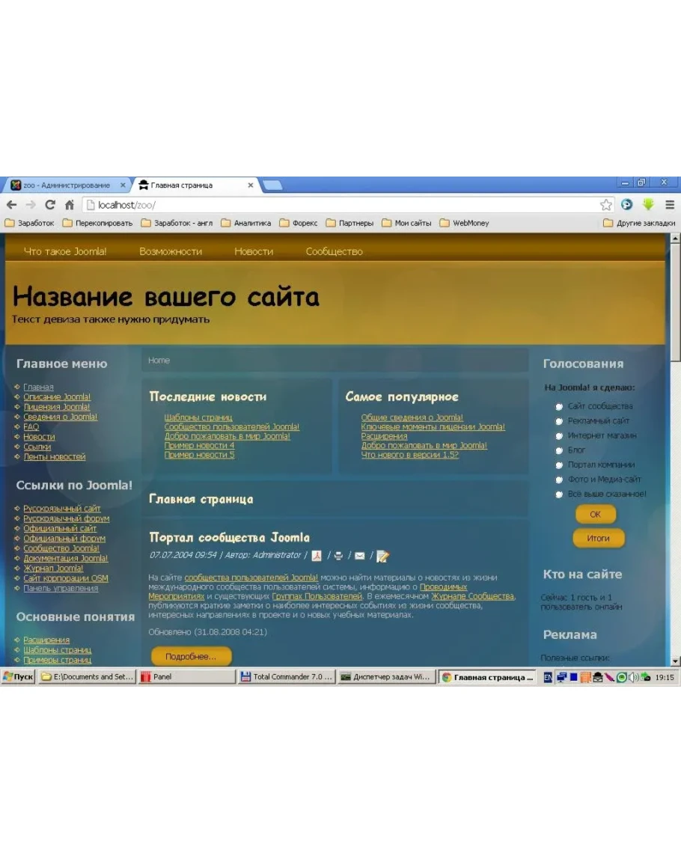
Task: Click the 'Подробнее...' button
Action: [191, 657]
